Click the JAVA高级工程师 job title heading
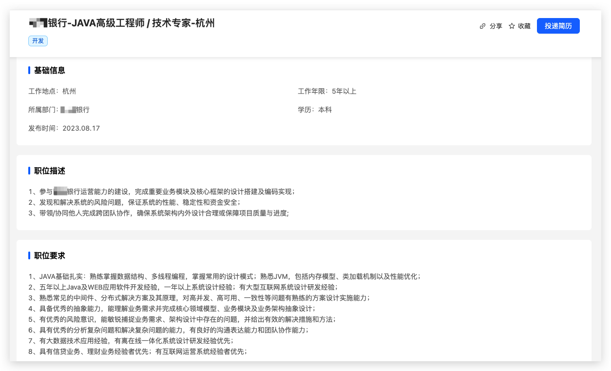This screenshot has width=611, height=371. (122, 23)
